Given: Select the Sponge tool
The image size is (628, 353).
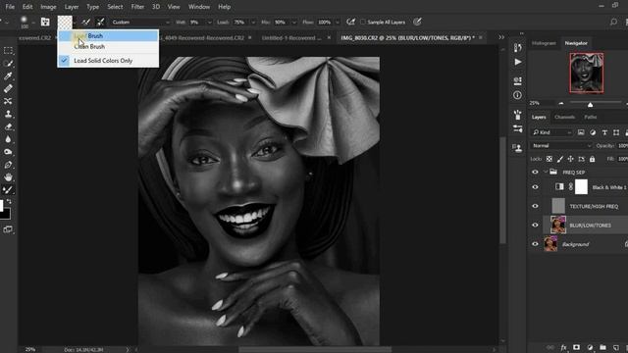Looking at the screenshot, I should click(x=8, y=152).
